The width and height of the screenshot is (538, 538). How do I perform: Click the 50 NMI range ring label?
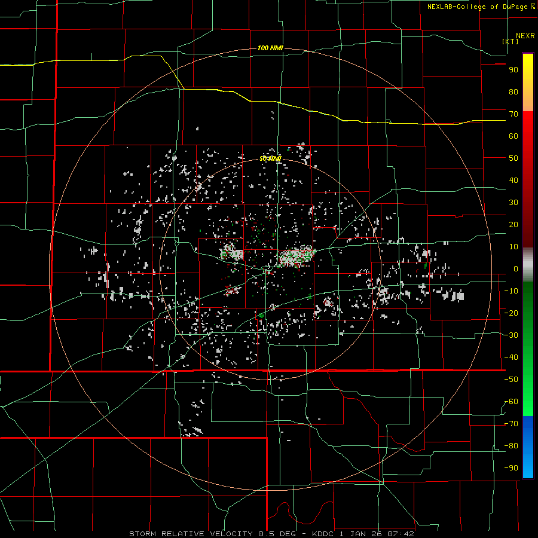(270, 158)
